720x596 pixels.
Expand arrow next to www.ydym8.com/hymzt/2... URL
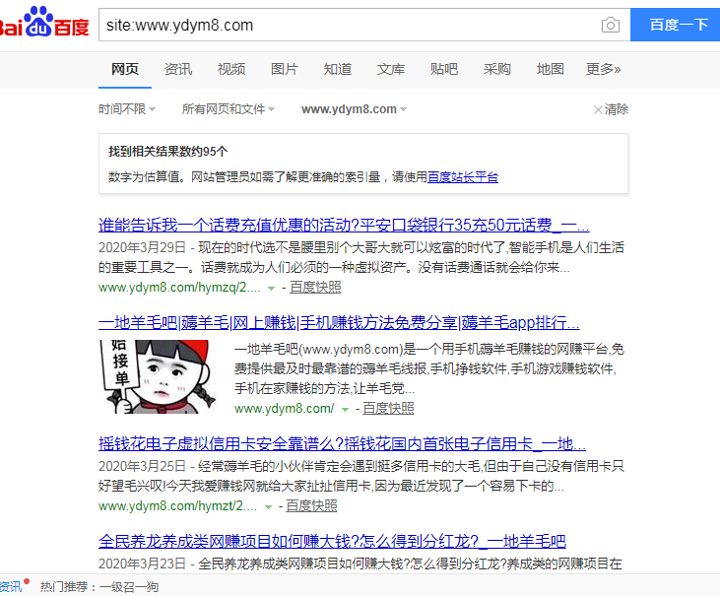(x=268, y=507)
